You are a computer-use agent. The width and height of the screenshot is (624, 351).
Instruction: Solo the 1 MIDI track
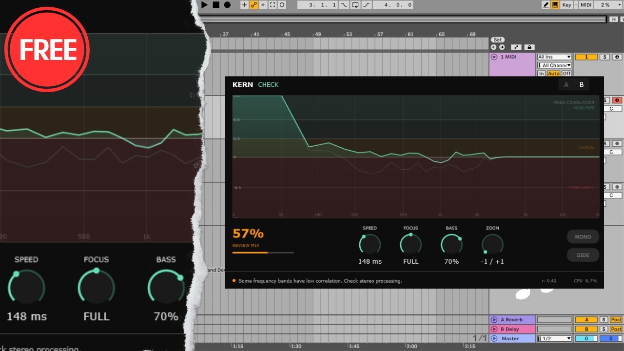604,57
